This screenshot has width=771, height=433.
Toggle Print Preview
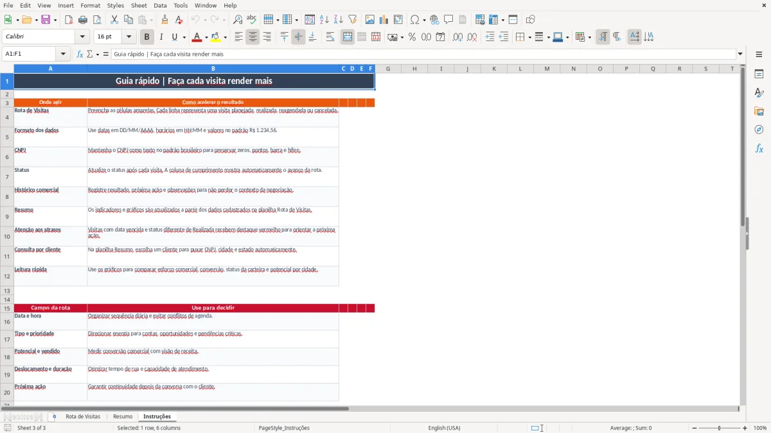[x=96, y=20]
